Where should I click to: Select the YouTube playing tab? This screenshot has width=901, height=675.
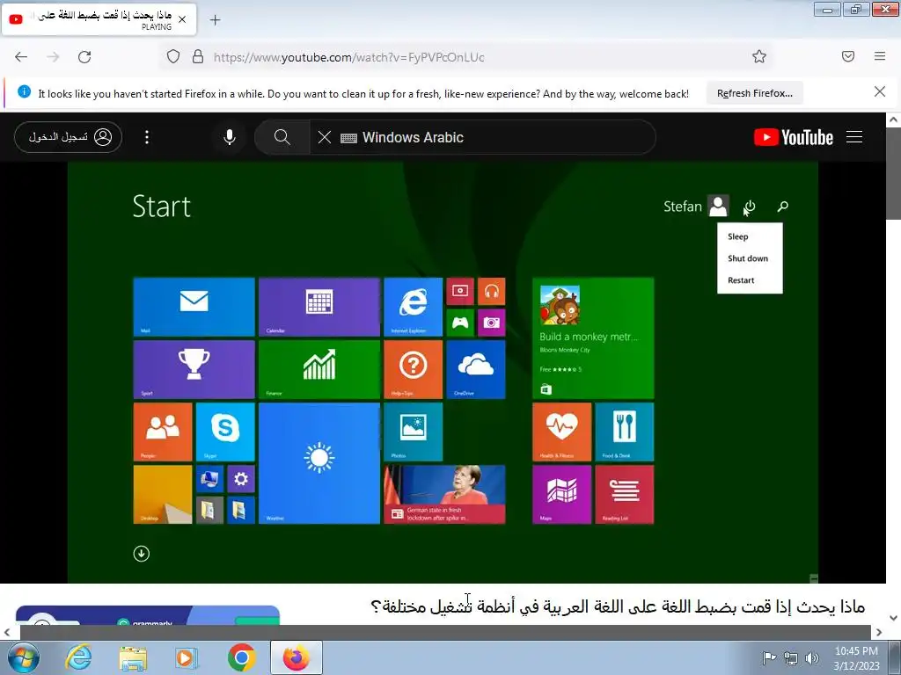(x=99, y=19)
